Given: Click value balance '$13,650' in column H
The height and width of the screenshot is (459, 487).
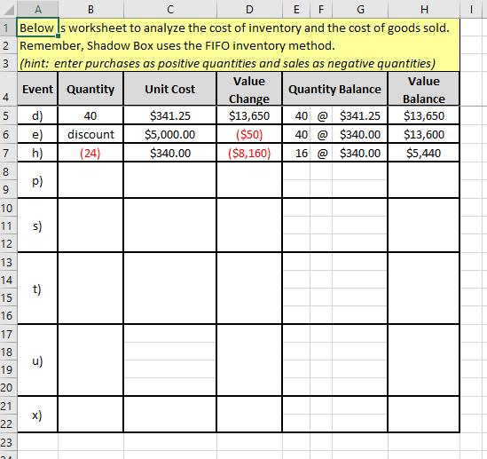Looking at the screenshot, I should 424,115.
